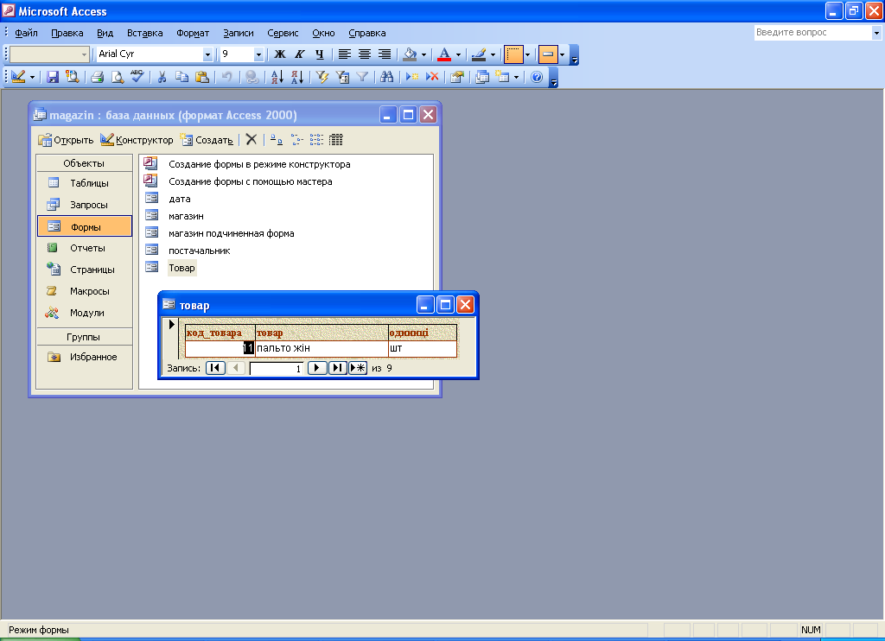Toggle Apply Filter funnel icon

(x=362, y=77)
